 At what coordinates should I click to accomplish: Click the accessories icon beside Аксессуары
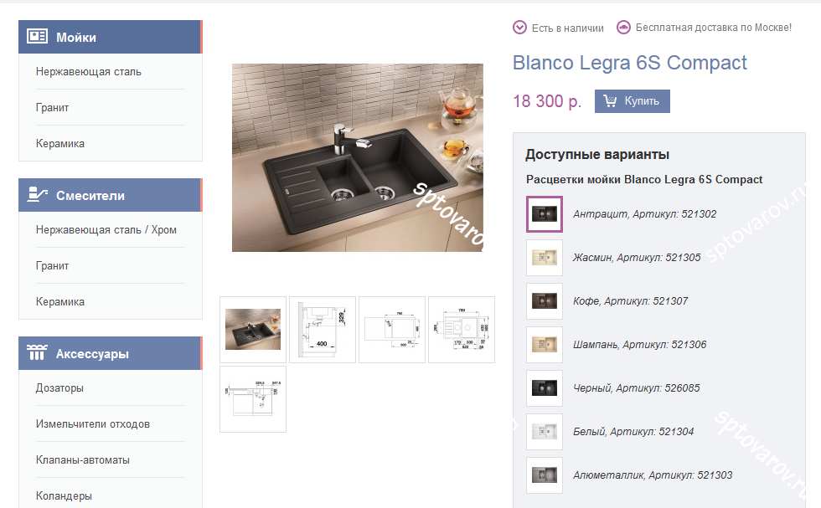(37, 352)
